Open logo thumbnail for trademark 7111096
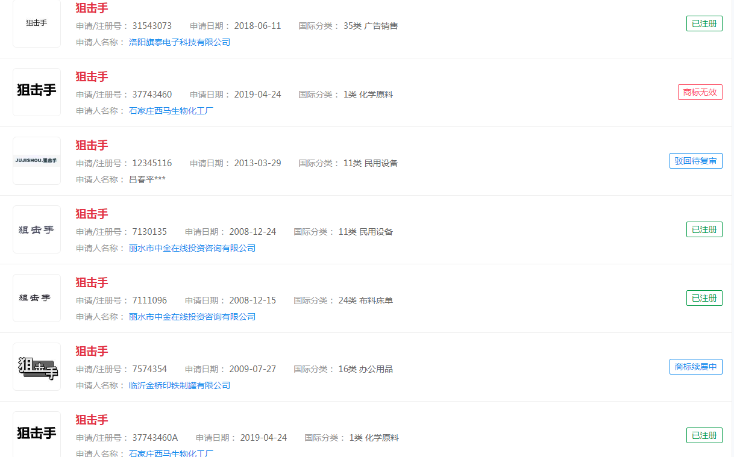Viewport: 734px width, 457px height. point(37,298)
